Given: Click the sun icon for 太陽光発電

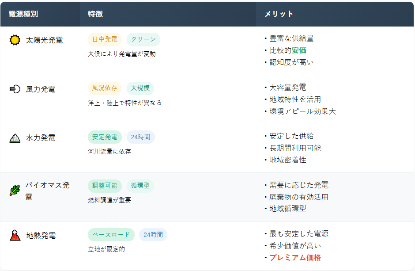Looking at the screenshot, I should (15, 40).
